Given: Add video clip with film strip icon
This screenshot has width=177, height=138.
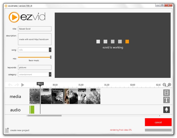Looking at the screenshot, I should pyautogui.click(x=166, y=93).
